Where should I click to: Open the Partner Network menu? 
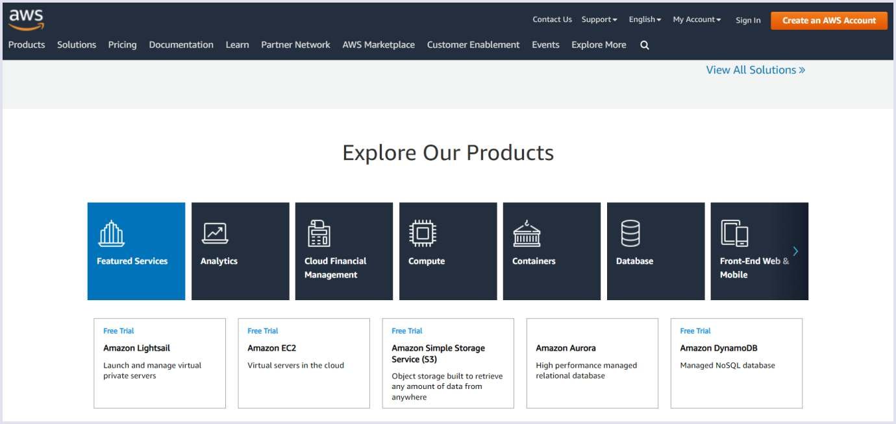(295, 45)
